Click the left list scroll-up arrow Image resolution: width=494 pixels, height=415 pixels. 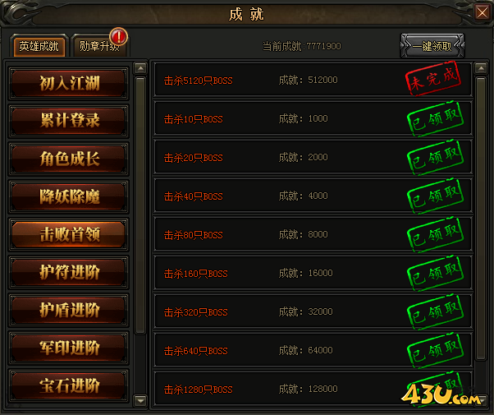pos(140,68)
